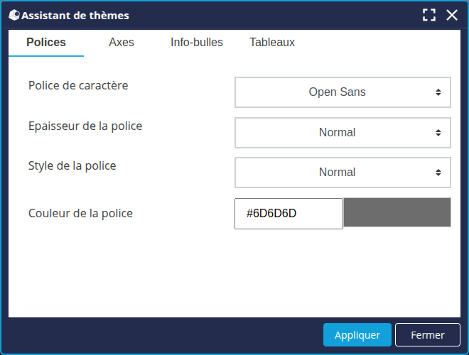Open the Style de la police dropdown

[343, 173]
